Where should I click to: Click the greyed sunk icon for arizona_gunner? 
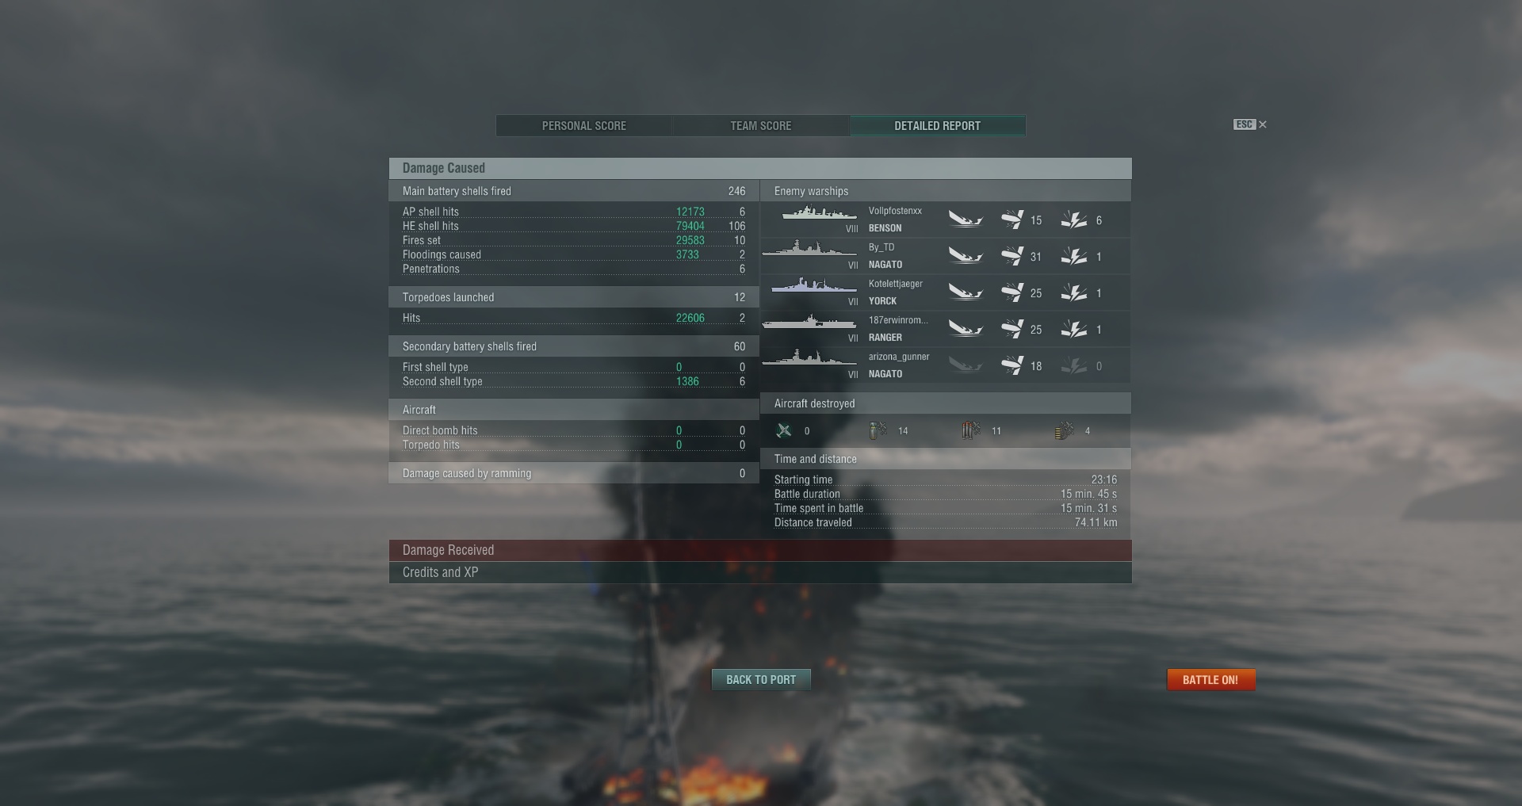coord(966,366)
